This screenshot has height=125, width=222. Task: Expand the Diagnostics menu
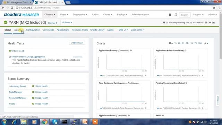click(x=80, y=15)
